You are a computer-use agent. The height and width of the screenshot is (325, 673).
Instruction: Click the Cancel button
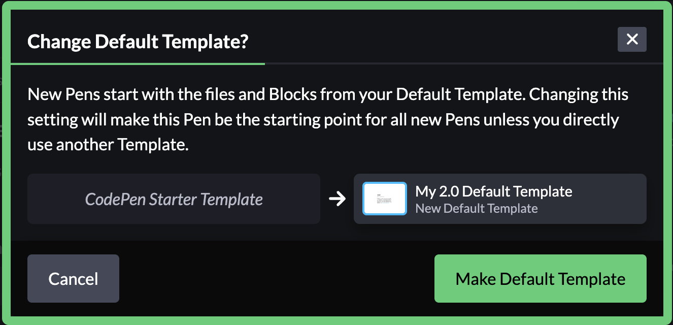pos(73,279)
